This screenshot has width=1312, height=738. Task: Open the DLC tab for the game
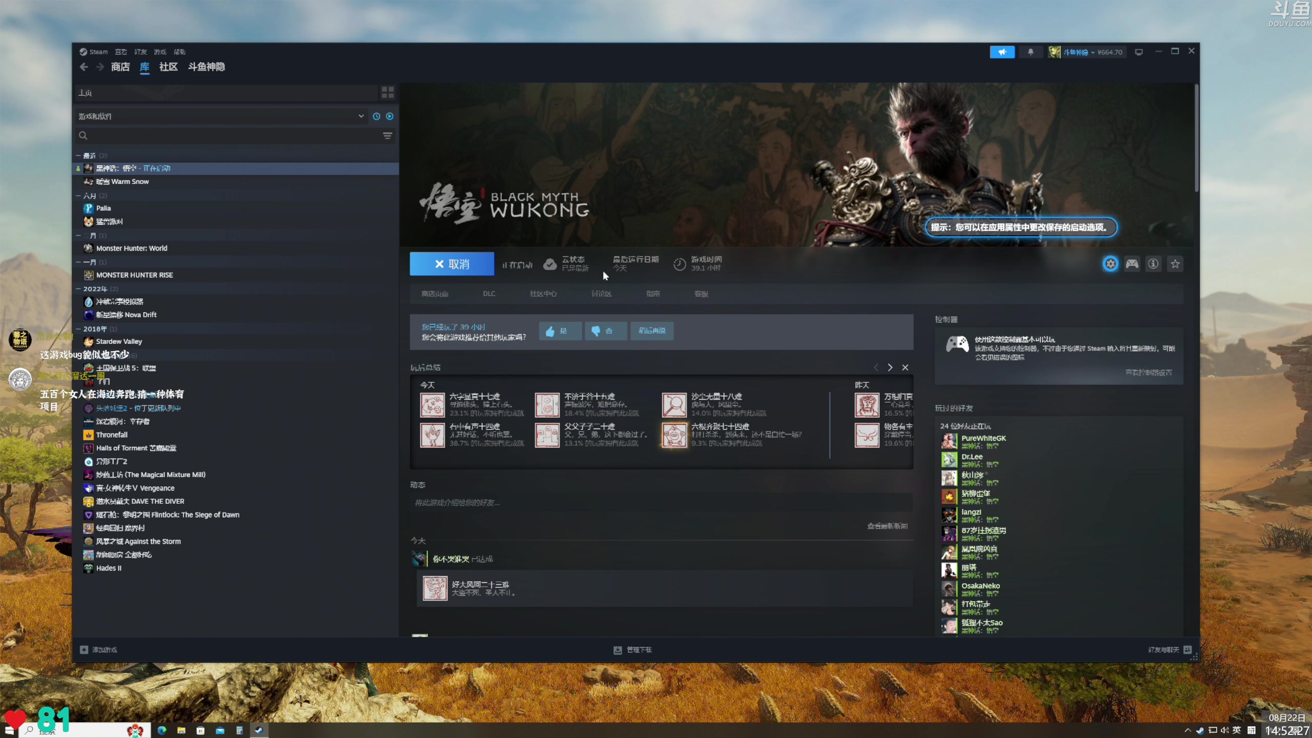489,294
